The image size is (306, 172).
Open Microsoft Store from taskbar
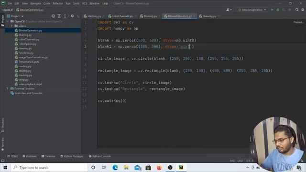pos(148,168)
